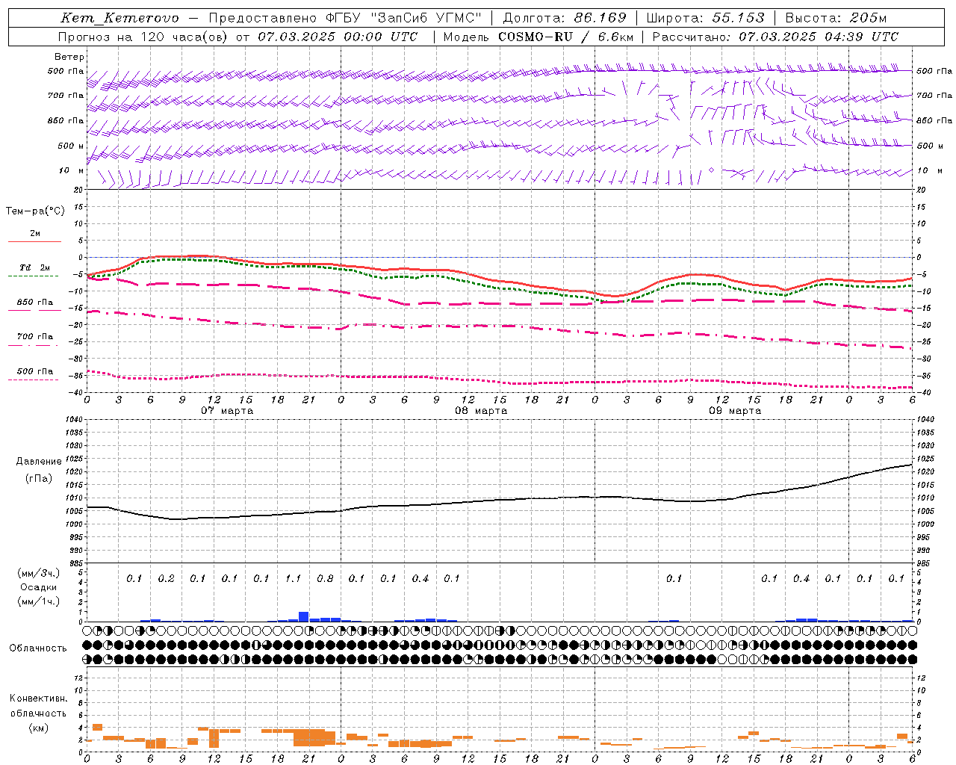The width and height of the screenshot is (956, 765).
Task: Click the forecast start 07.03.2025 00:00 UTC
Action: click(x=338, y=37)
